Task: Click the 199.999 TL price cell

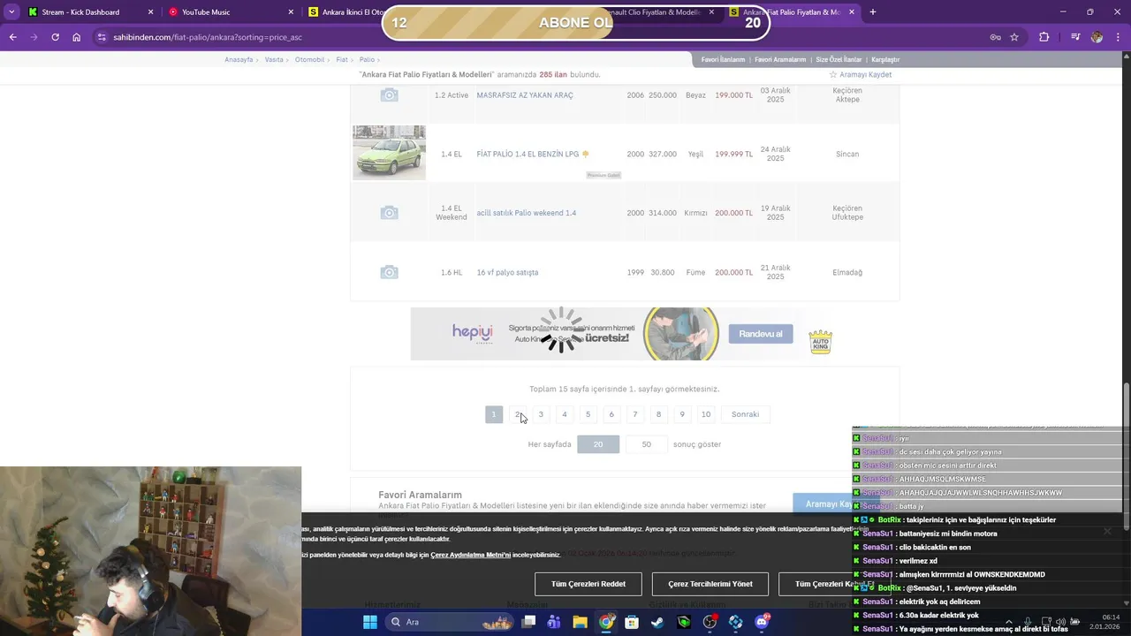Action: pos(733,154)
